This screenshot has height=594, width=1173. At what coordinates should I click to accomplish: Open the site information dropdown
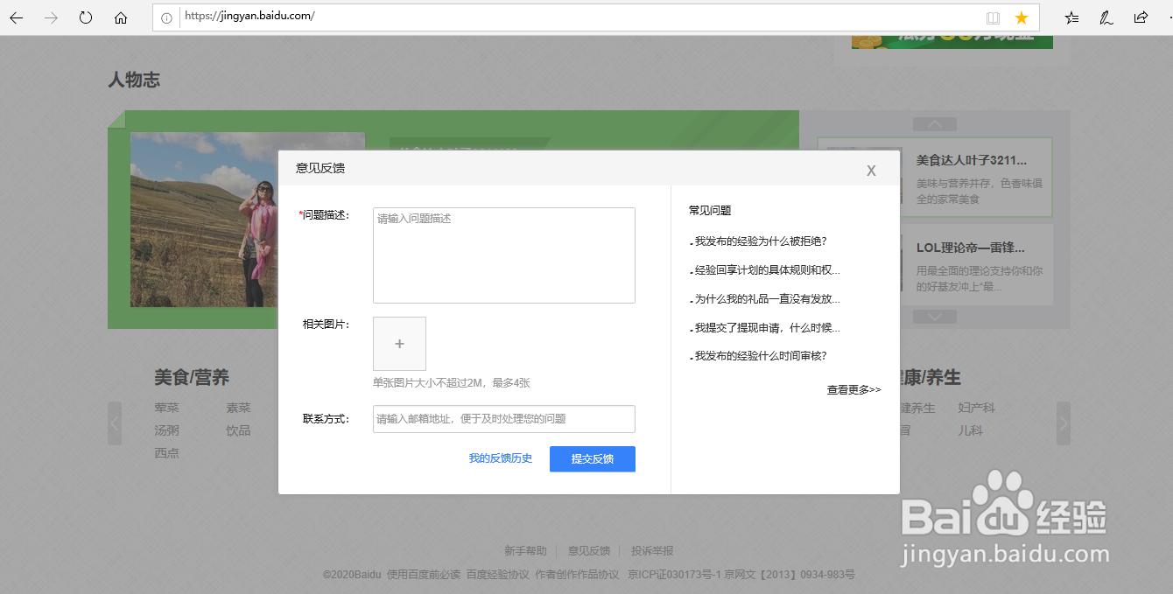pos(165,17)
